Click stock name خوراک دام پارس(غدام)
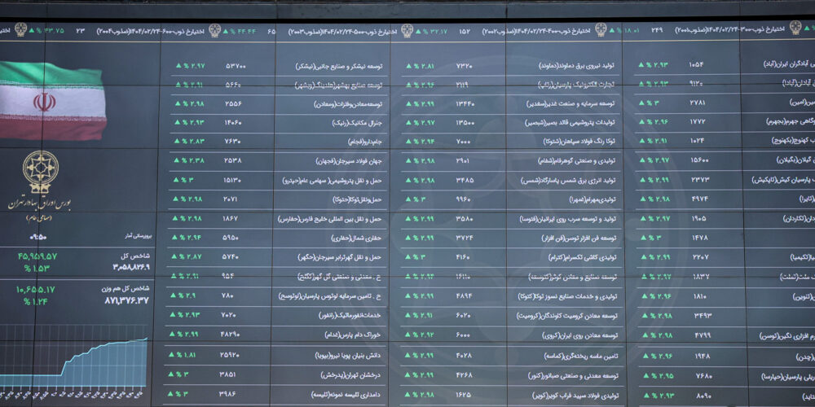This screenshot has height=407, width=815. tap(351, 335)
